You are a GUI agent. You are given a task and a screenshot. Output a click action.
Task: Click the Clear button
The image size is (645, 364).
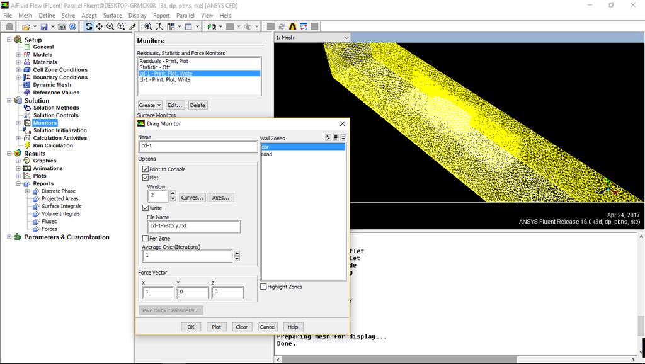[242, 327]
